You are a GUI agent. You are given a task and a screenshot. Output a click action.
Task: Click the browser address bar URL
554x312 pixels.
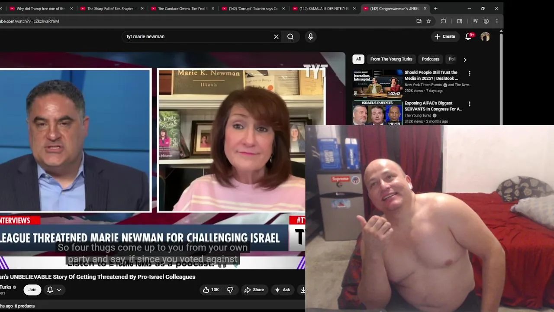click(29, 21)
